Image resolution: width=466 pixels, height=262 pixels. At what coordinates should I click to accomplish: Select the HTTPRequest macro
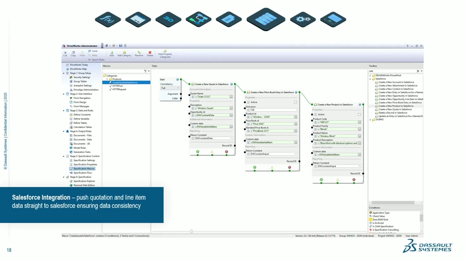click(119, 89)
